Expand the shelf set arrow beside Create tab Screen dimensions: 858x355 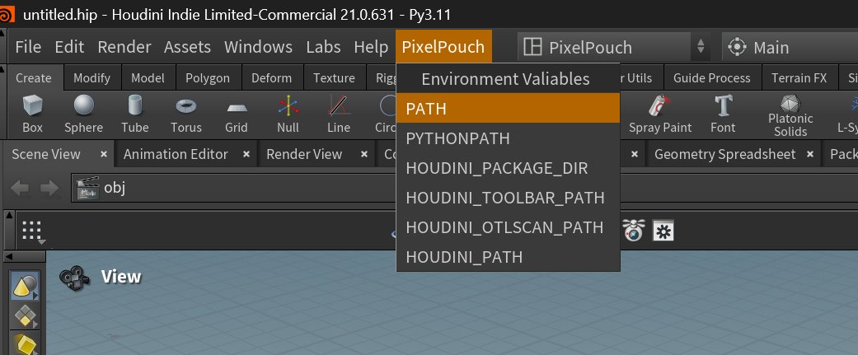pyautogui.click(x=4, y=70)
